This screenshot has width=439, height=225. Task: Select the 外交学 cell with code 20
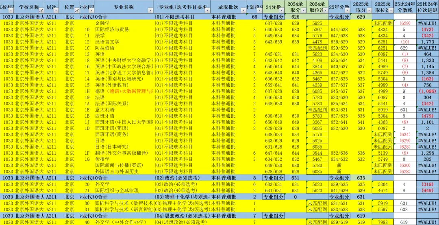click(x=124, y=184)
